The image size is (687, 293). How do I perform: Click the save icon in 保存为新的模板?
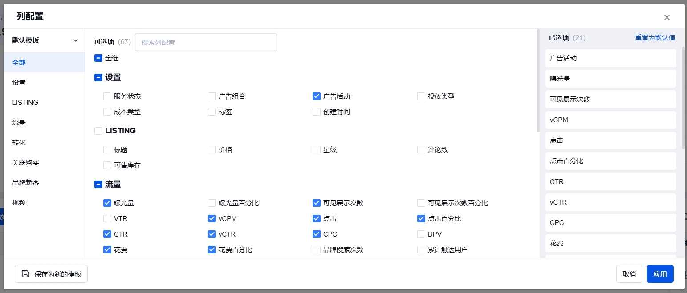click(26, 274)
